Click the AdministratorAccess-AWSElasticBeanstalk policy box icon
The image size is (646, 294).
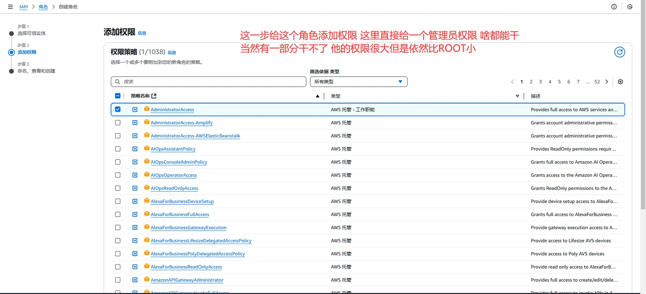click(147, 136)
